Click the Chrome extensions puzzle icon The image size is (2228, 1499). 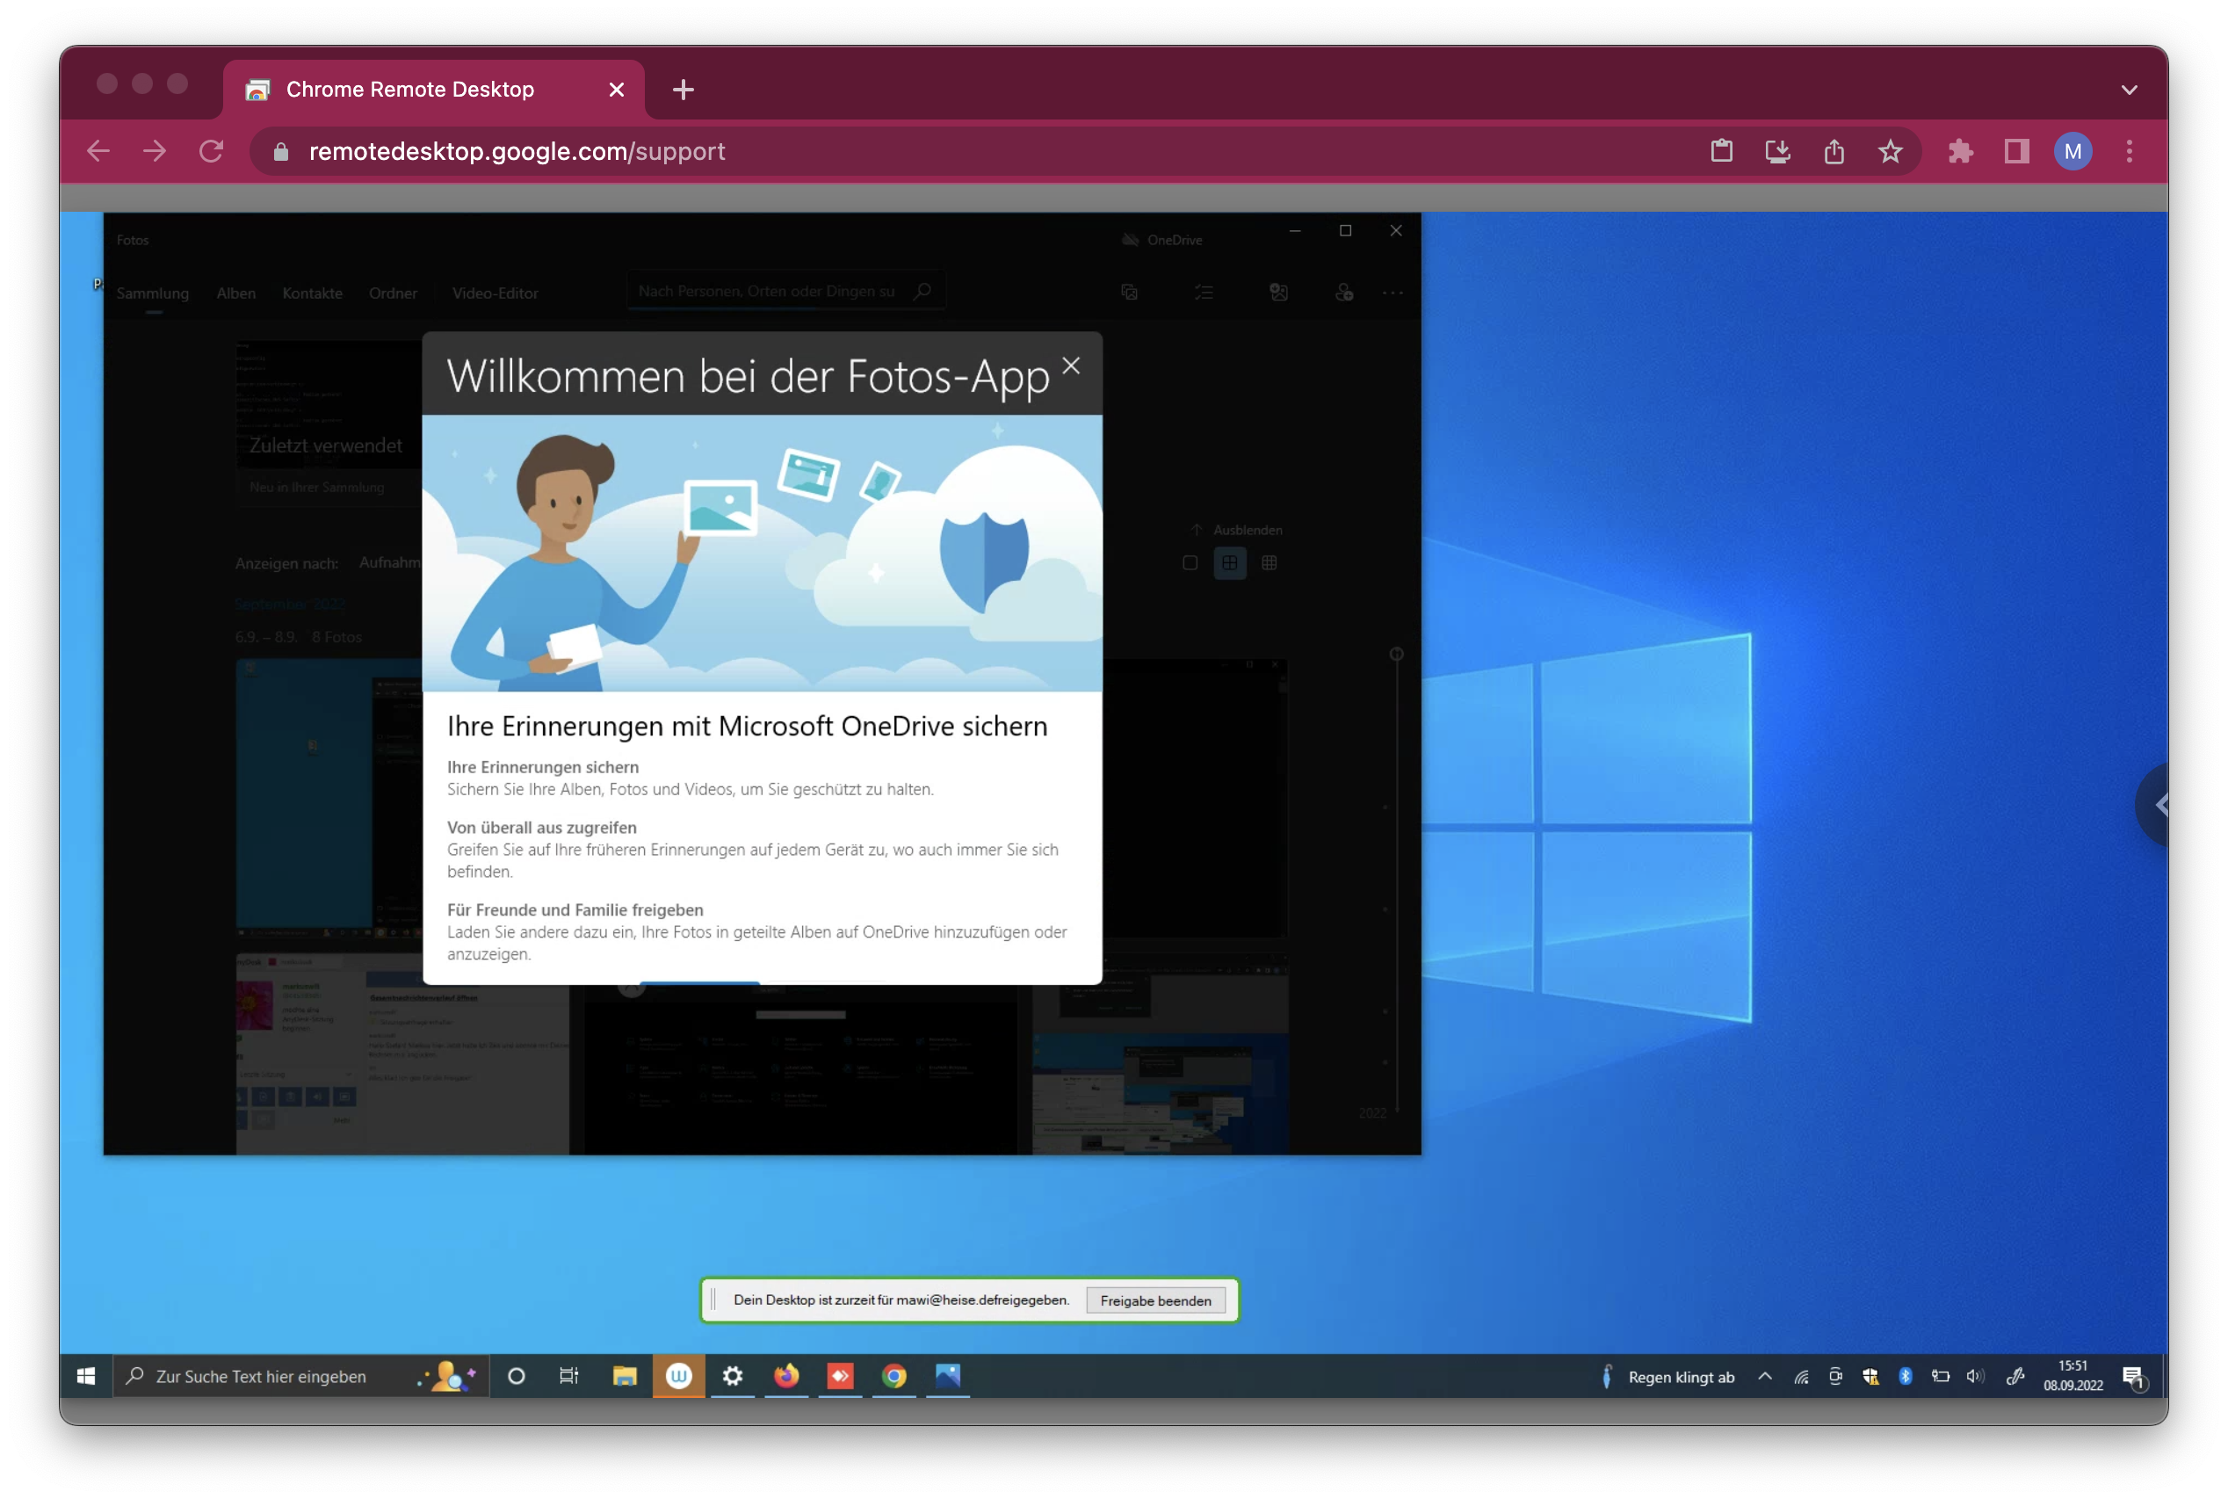(1959, 151)
